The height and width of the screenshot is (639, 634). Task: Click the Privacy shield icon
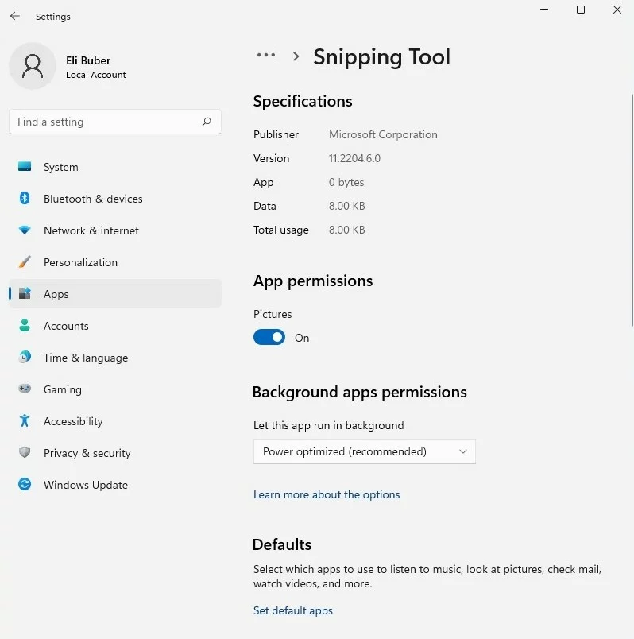coord(25,452)
